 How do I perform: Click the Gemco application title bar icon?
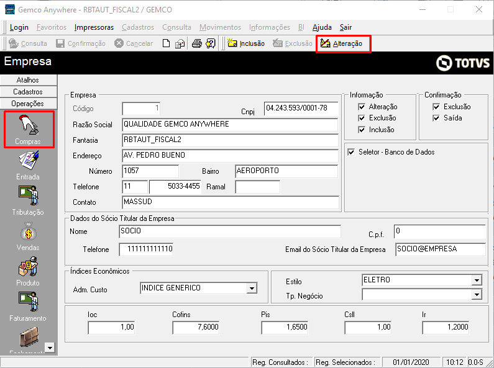(x=10, y=9)
